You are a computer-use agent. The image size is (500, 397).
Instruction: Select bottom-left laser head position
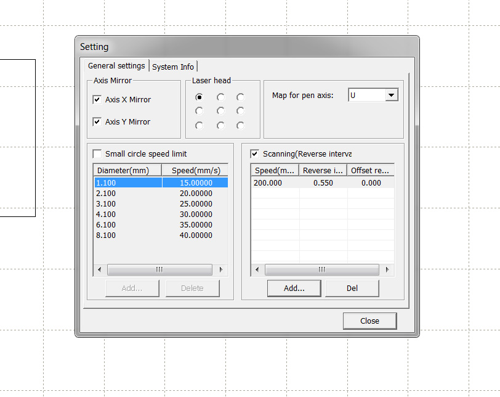(200, 125)
